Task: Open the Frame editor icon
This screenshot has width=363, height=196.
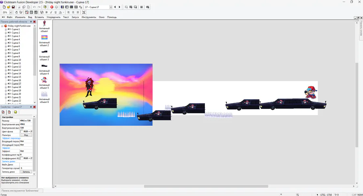Action: coord(67,7)
